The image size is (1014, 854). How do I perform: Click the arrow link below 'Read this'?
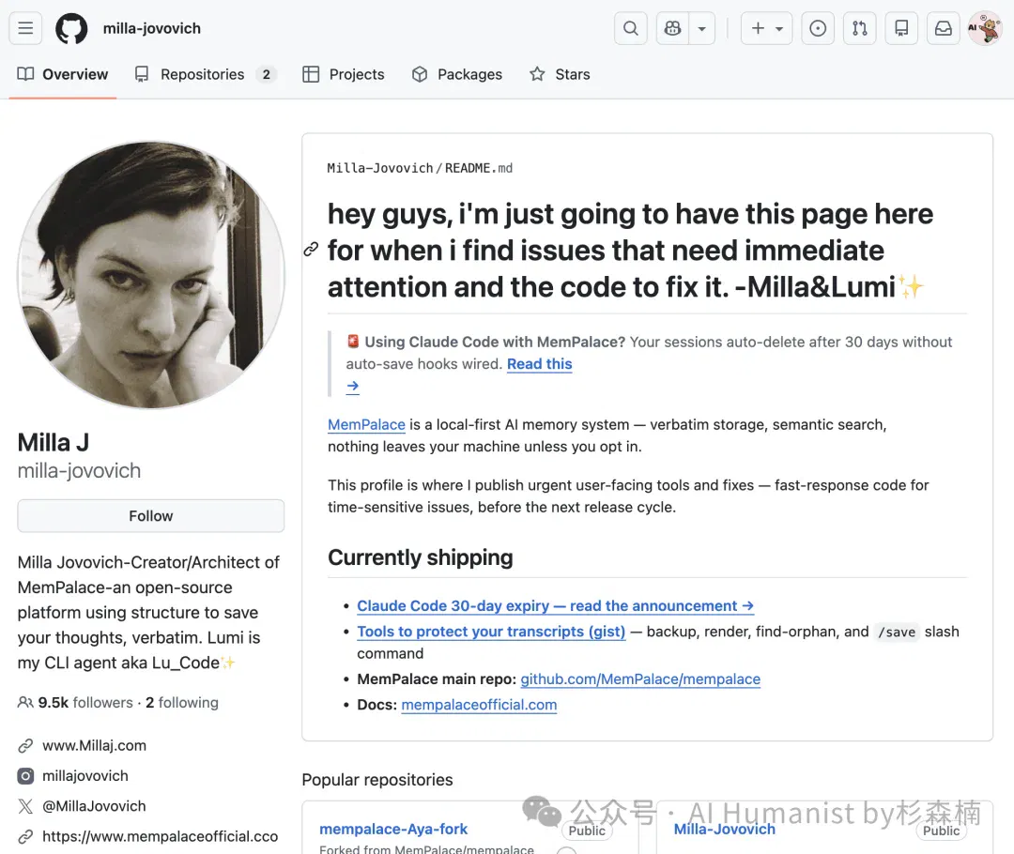tap(352, 387)
